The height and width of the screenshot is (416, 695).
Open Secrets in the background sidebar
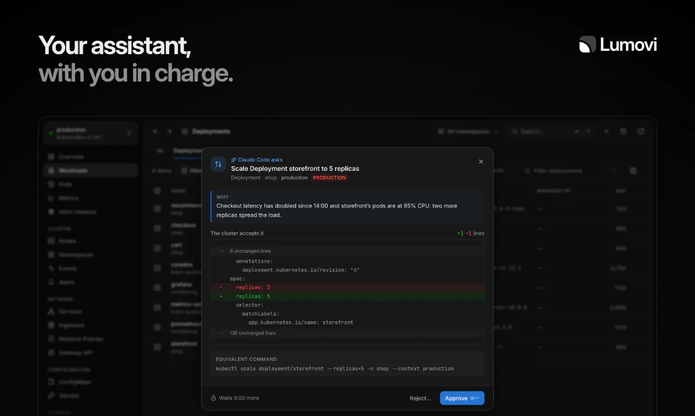tap(91, 396)
